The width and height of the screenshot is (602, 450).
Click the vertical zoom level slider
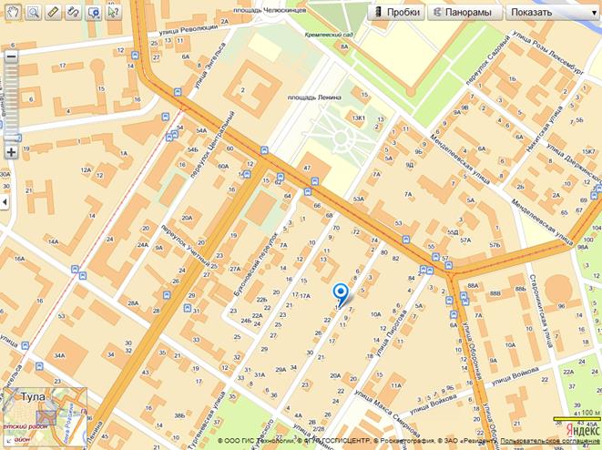click(11, 105)
